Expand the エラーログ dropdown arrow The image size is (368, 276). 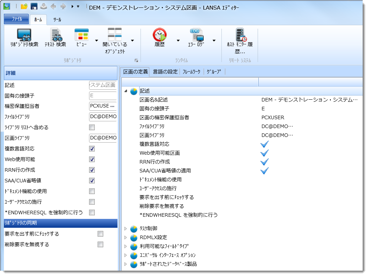coord(214,40)
